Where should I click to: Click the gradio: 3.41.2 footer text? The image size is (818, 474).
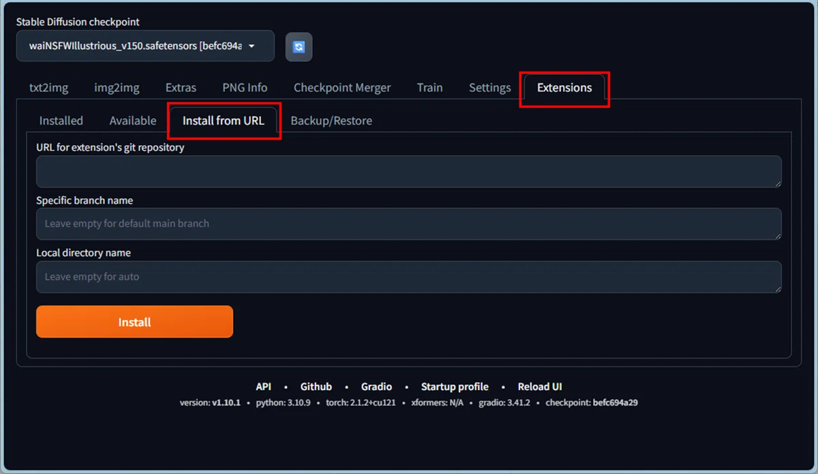(504, 403)
